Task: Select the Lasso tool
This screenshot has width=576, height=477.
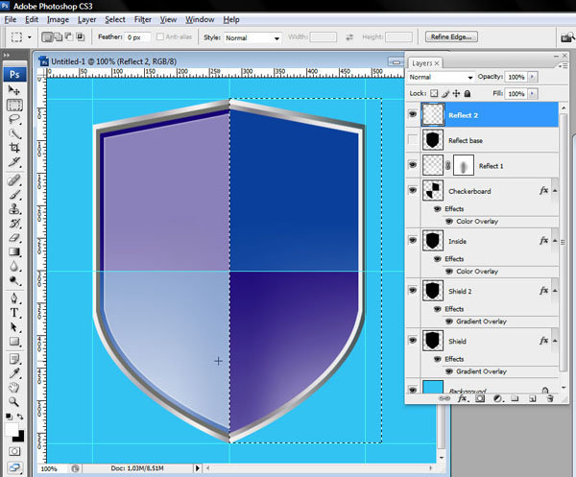Action: point(14,119)
